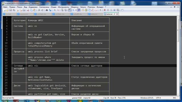182x102 pixels.
Task: Open the down-arrow tab list button
Action: 175,7
